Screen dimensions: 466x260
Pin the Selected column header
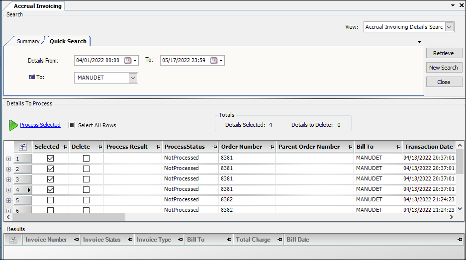pos(64,147)
